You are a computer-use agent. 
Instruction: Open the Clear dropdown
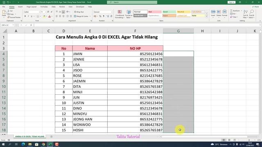pos(234,17)
